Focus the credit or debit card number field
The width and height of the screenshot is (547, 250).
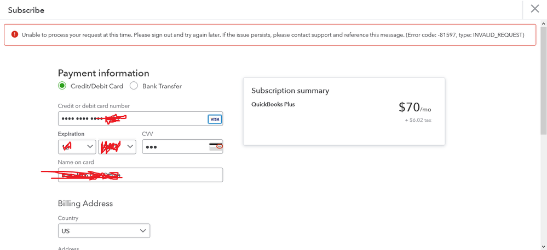(131, 119)
